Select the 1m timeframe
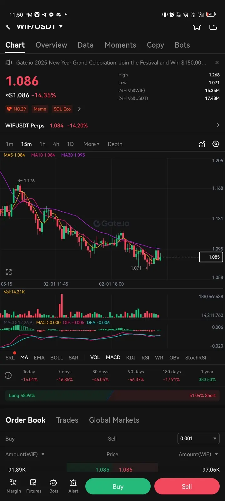Viewport: 225px width, 501px height. pyautogui.click(x=9, y=144)
